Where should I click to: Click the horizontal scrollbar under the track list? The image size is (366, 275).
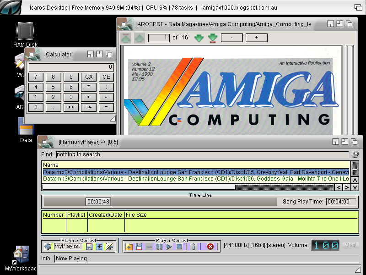[188, 187]
